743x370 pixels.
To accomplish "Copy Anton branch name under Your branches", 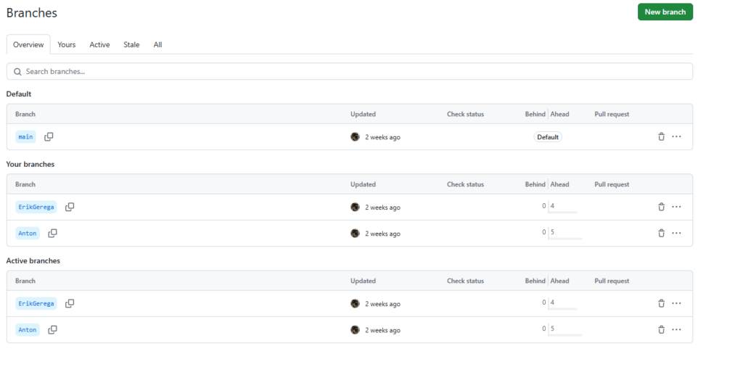I will pos(52,233).
